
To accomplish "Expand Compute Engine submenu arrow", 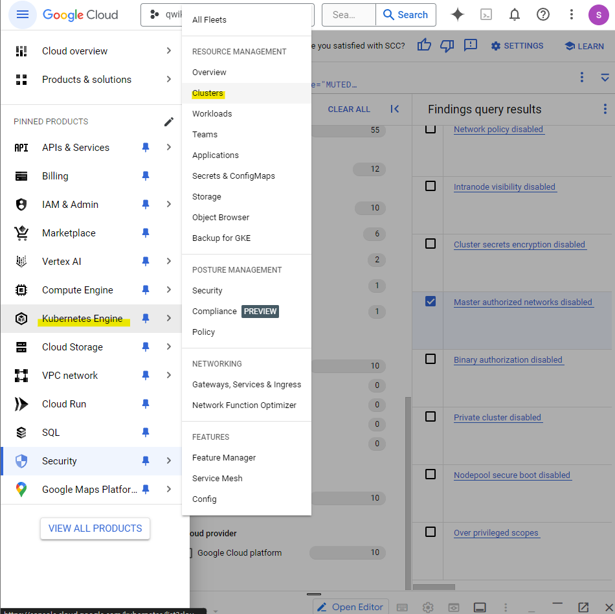I will 169,290.
